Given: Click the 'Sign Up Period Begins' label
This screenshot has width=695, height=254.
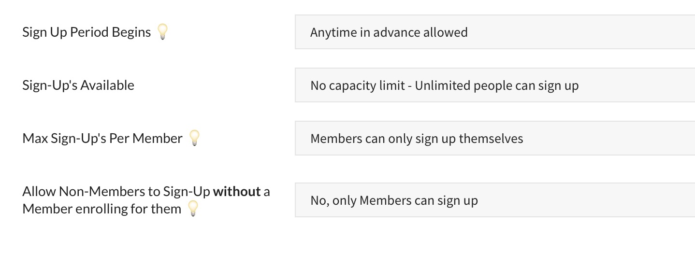Looking at the screenshot, I should 87,32.
